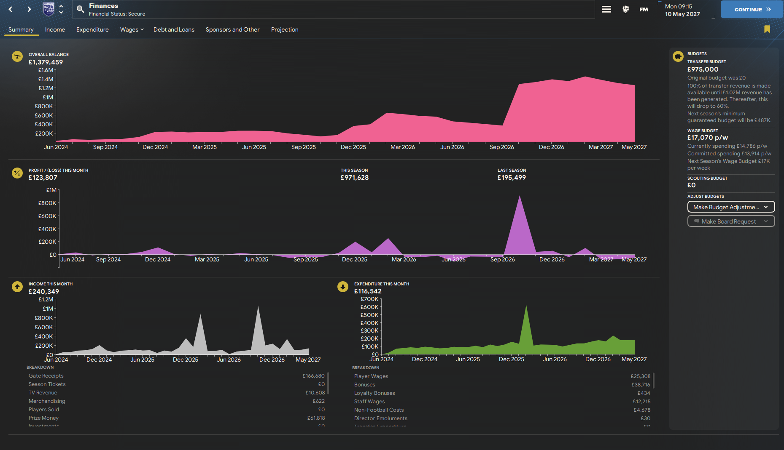Open the hamburger menu icon
Image resolution: width=784 pixels, height=450 pixels.
[606, 9]
